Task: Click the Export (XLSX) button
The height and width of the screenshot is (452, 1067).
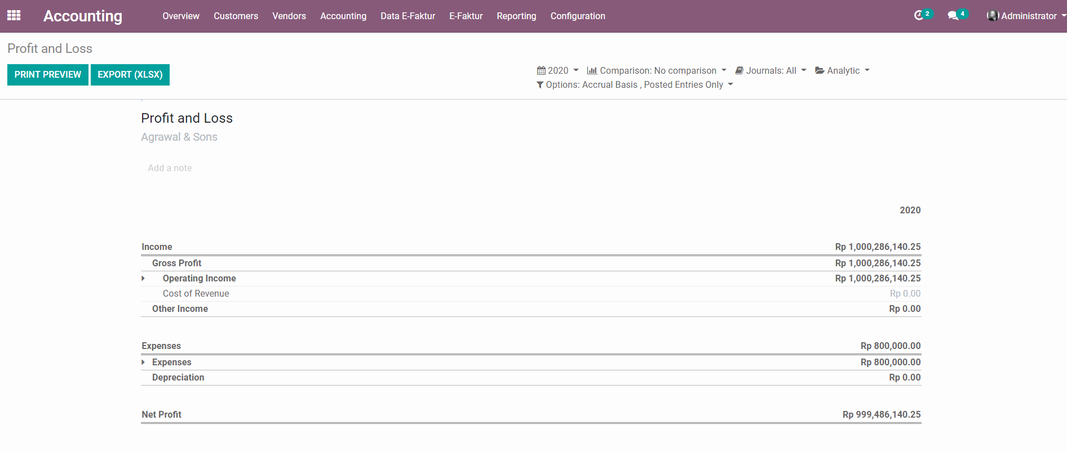Action: coord(130,74)
